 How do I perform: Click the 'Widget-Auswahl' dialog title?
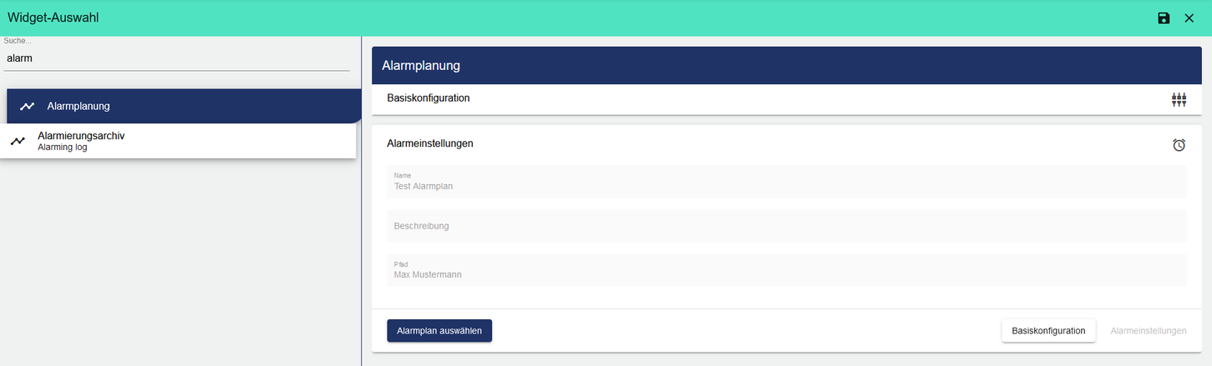tap(53, 18)
